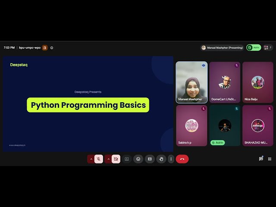Select Manaal Mashpher video tile

(191, 82)
